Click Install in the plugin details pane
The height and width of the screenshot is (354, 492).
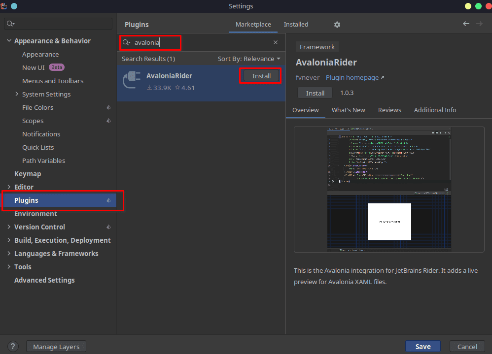pyautogui.click(x=315, y=93)
